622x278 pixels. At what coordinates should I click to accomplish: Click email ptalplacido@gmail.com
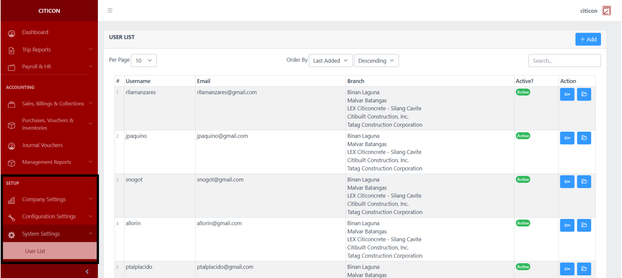(225, 267)
